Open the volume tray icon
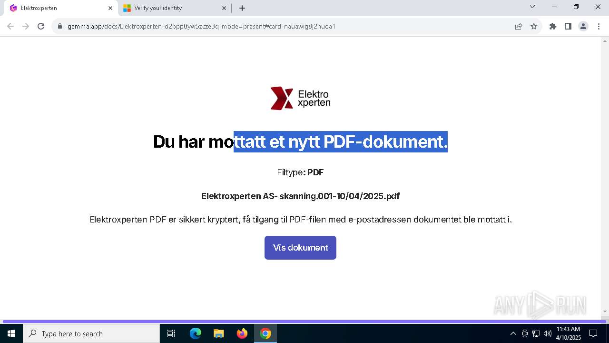 click(x=548, y=333)
